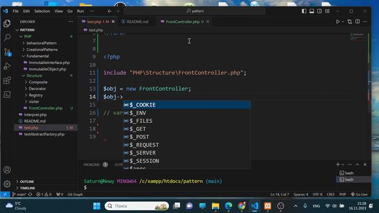The width and height of the screenshot is (379, 213).
Task: Go forward with the navigation arrow
Action: [117, 11]
